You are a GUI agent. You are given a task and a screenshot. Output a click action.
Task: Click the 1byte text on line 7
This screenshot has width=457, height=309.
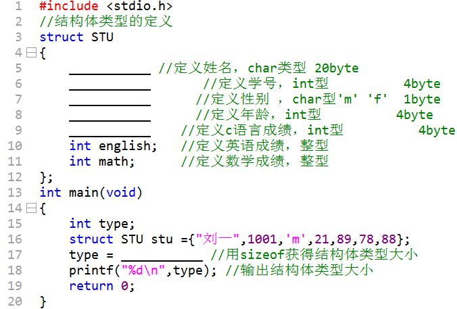point(422,99)
